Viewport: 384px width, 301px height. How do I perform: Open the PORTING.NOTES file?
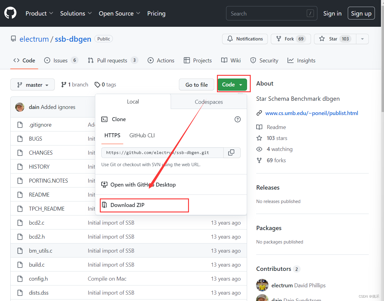(48, 181)
